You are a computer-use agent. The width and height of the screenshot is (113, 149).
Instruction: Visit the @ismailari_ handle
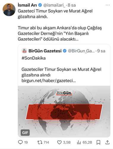[x=54, y=5]
